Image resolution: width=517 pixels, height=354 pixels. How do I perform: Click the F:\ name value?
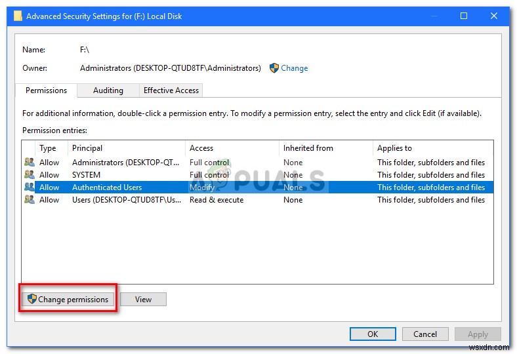(85, 50)
